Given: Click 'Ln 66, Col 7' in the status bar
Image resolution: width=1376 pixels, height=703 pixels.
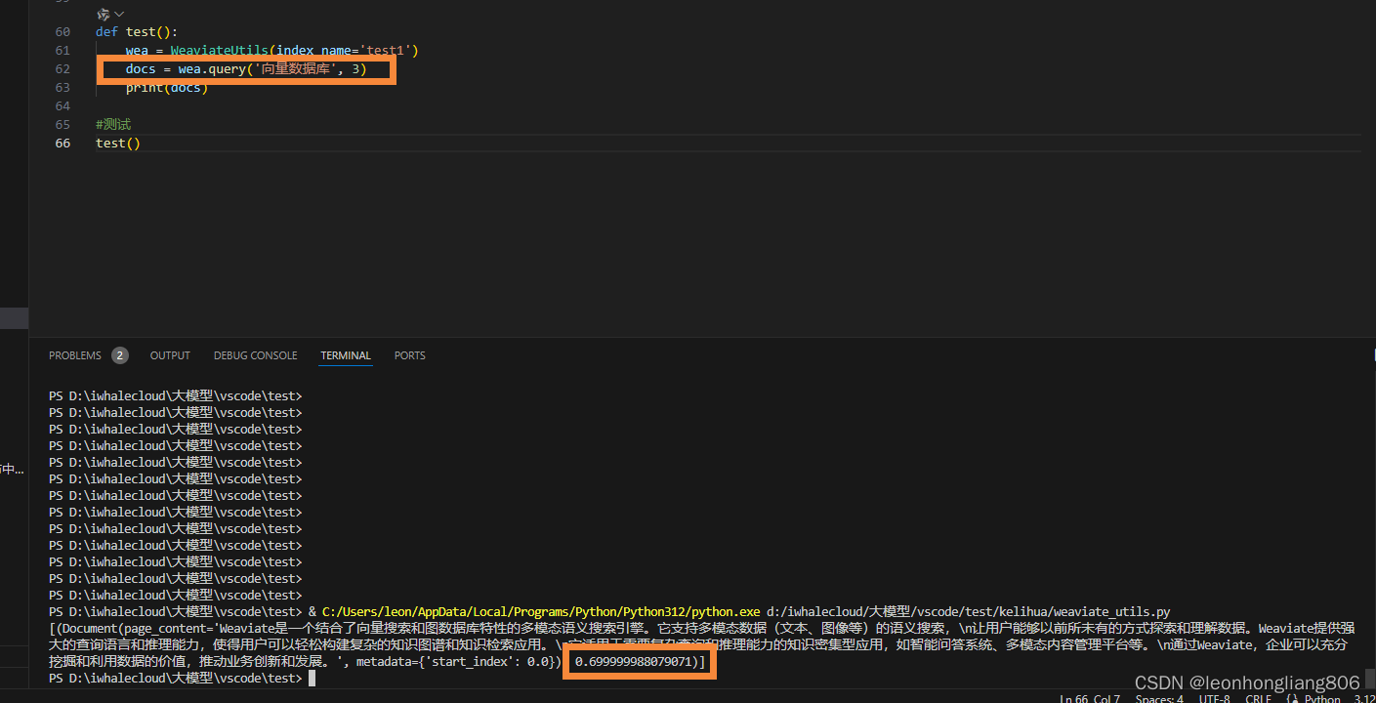Looking at the screenshot, I should [1090, 698].
